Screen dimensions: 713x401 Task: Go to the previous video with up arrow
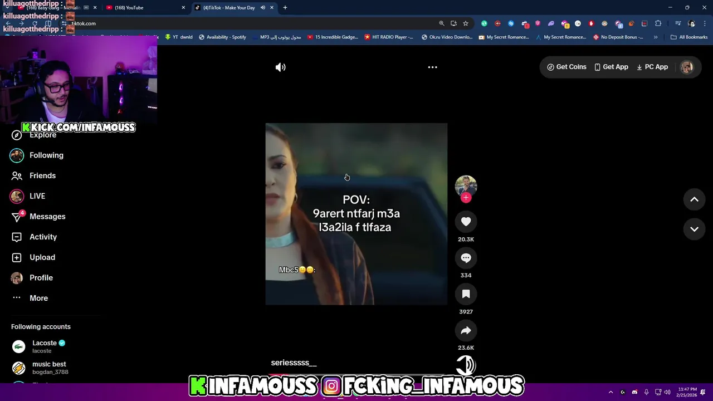(x=694, y=199)
